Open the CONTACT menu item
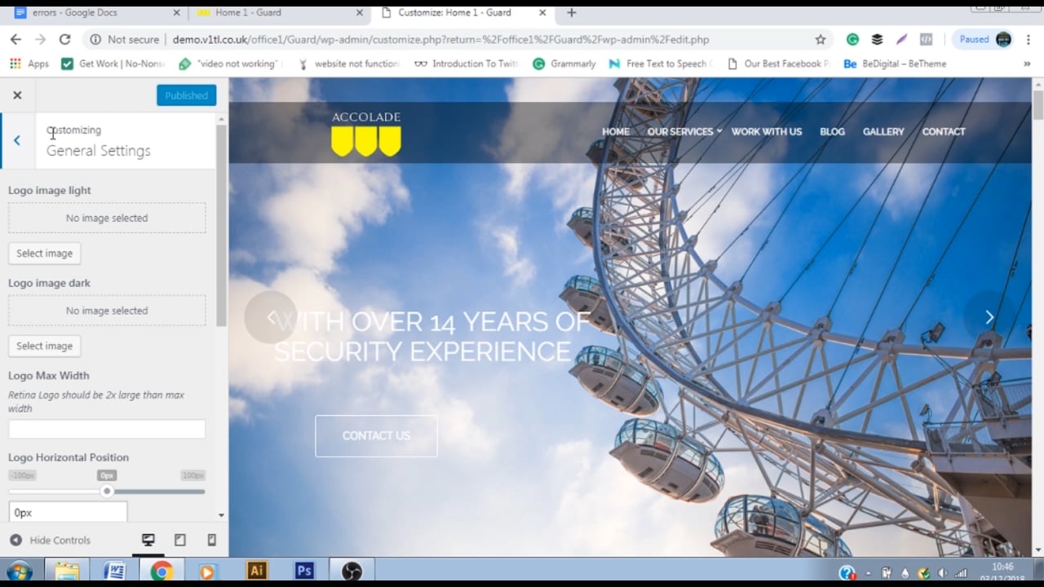Screen dimensions: 1044x587 [x=944, y=131]
